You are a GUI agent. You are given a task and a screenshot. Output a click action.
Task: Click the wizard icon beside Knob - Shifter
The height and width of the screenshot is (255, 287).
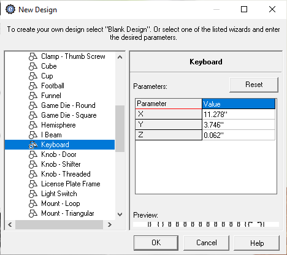click(x=33, y=164)
